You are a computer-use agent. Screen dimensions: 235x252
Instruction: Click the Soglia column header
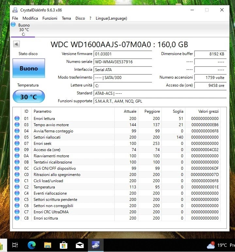pos(173,111)
